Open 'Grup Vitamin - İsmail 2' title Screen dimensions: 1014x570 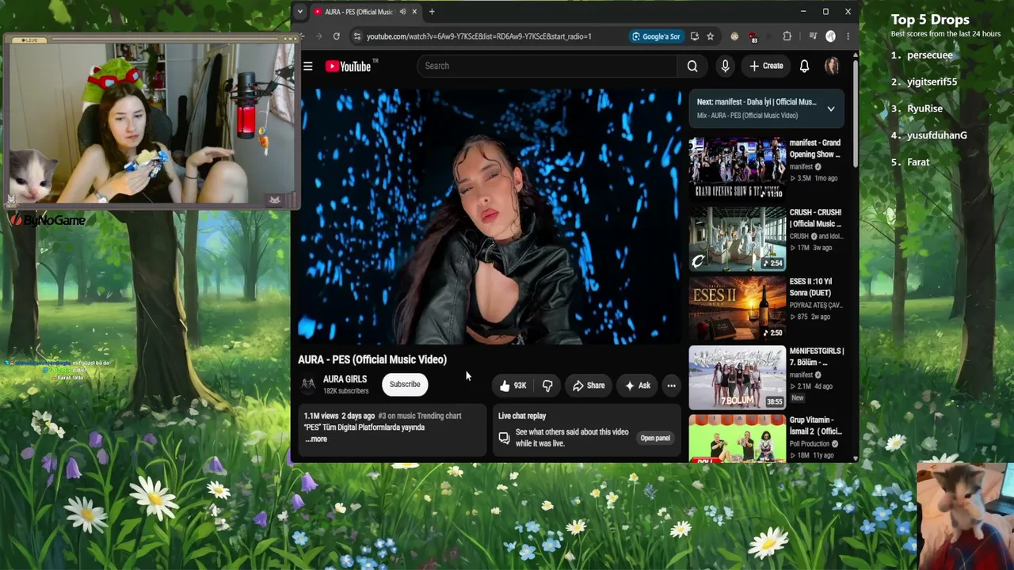tap(816, 426)
